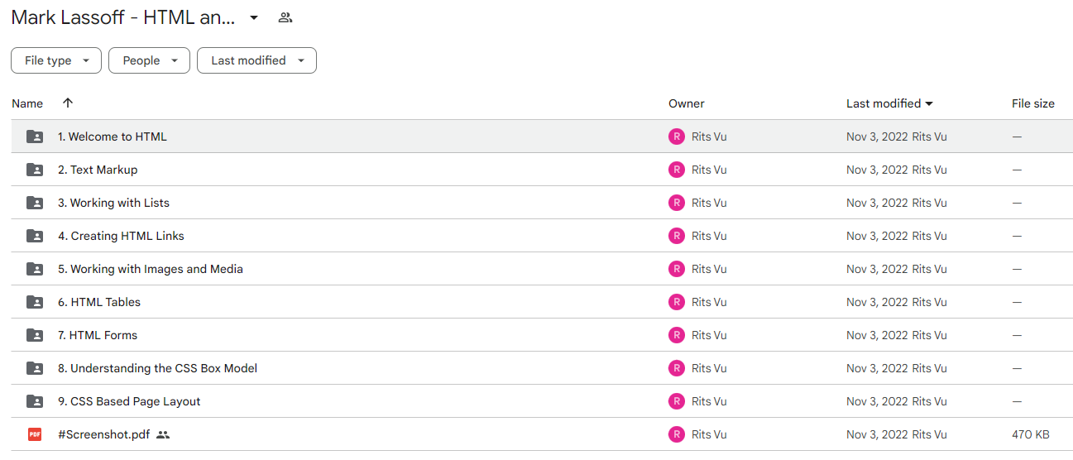The width and height of the screenshot is (1073, 460).
Task: Click the sort ascending arrow next to Name
Action: [68, 103]
